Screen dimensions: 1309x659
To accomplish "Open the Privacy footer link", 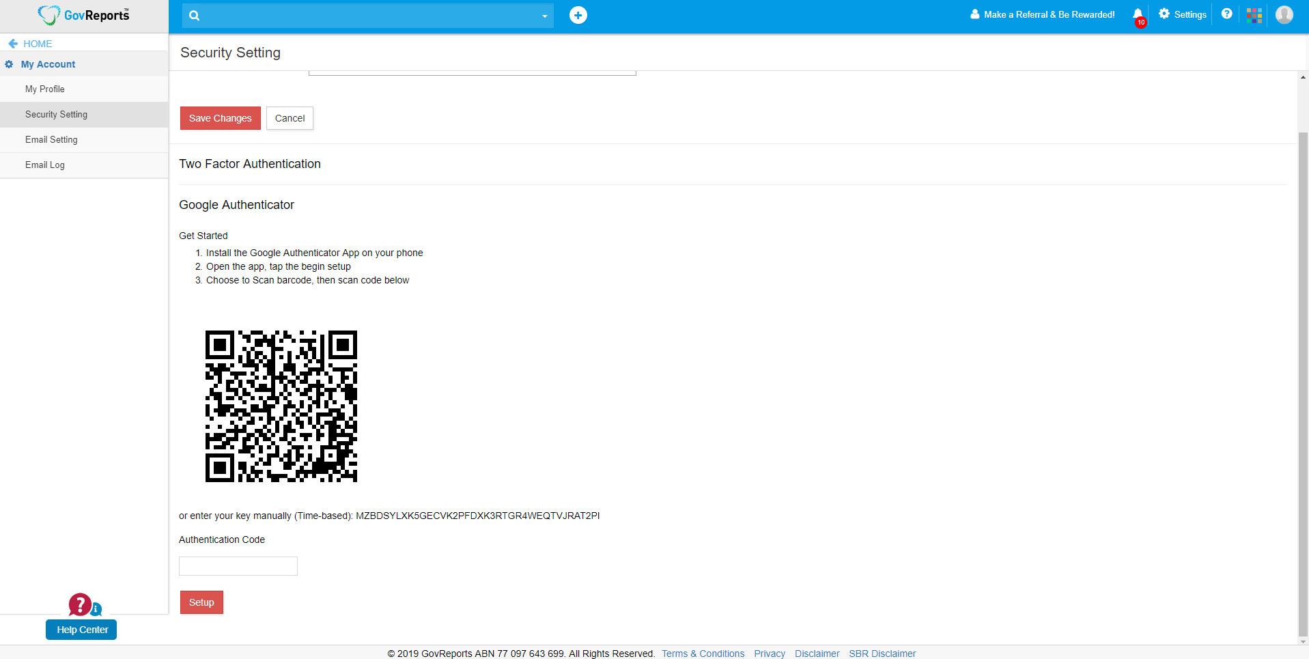I will [x=770, y=654].
